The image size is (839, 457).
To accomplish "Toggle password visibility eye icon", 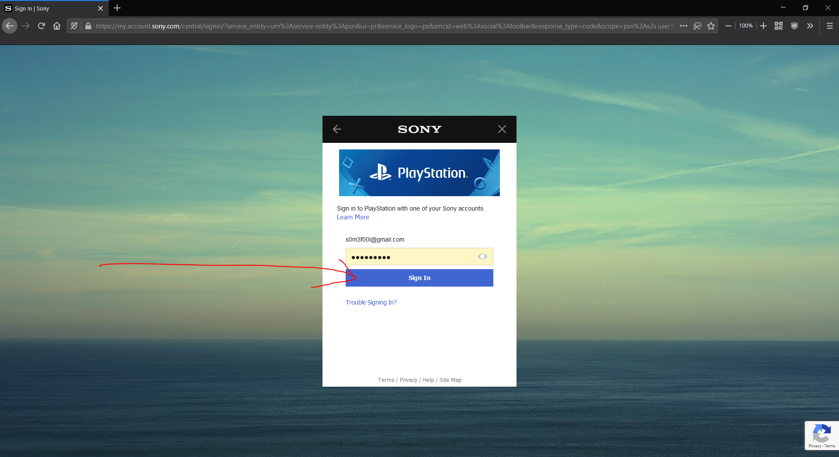I will click(482, 256).
